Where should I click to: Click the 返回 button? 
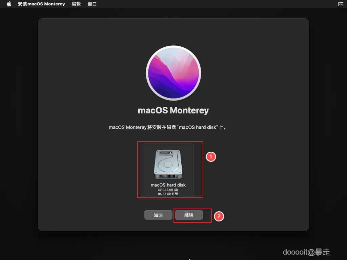coord(158,215)
